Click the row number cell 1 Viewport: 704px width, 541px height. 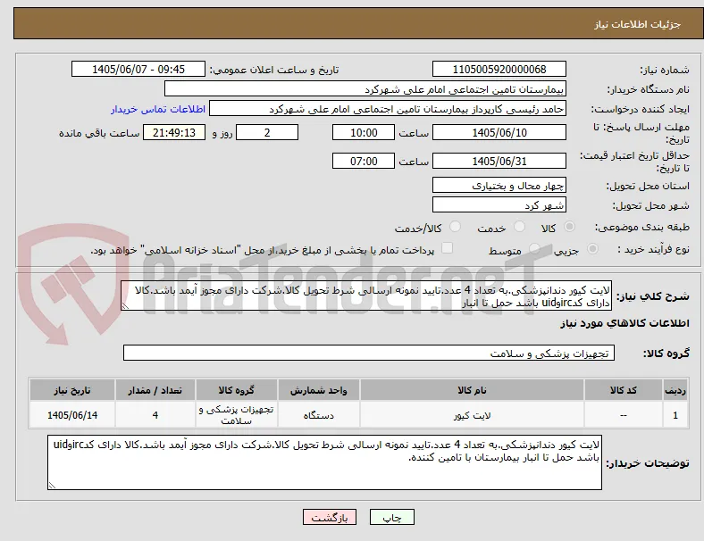(x=675, y=415)
